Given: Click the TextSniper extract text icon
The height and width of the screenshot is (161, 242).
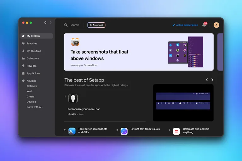Looking at the screenshot, I should click(124, 131).
